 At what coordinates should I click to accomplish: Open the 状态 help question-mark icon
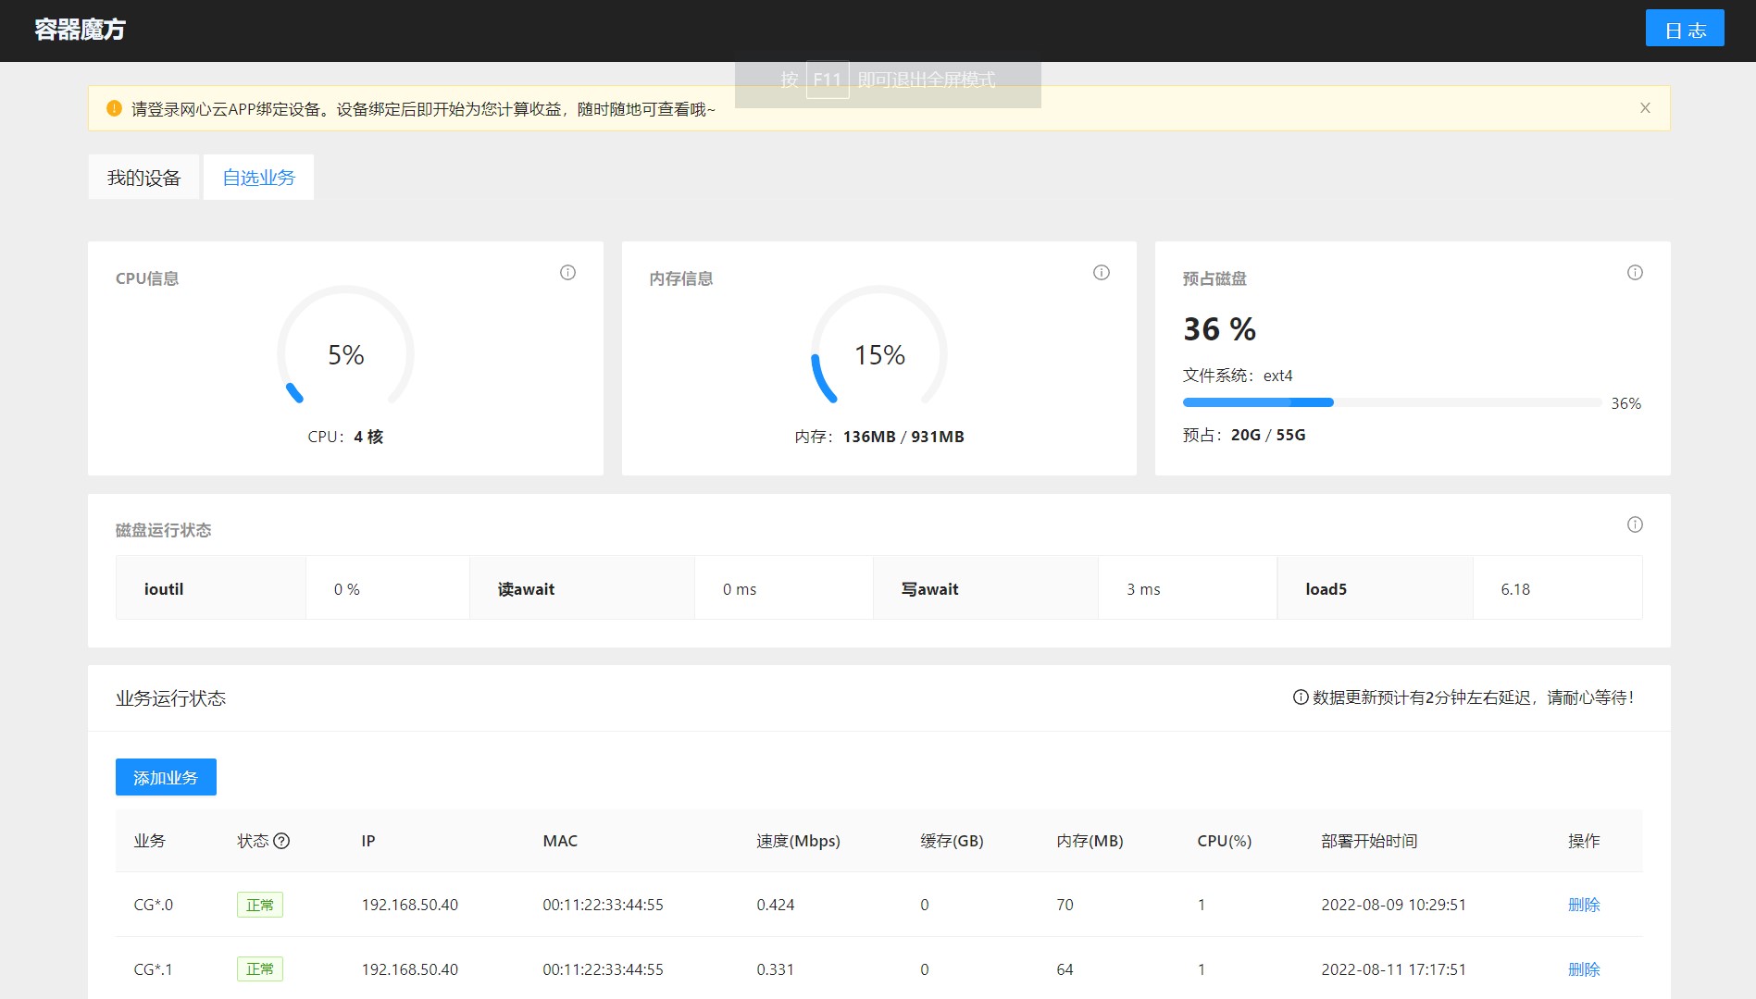click(x=281, y=841)
